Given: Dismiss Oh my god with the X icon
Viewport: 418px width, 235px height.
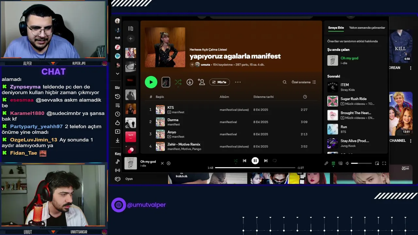Looking at the screenshot, I should [162, 163].
